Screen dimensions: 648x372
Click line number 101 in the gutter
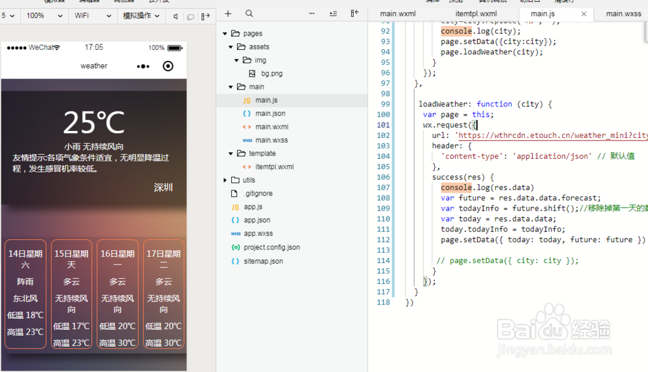point(383,125)
